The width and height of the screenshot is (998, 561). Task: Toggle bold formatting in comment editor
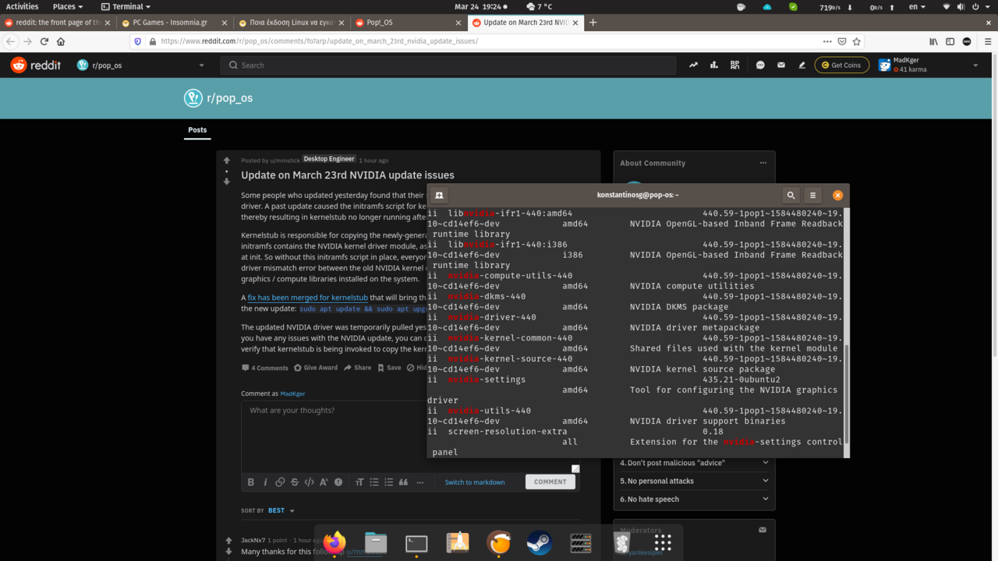[x=251, y=482]
